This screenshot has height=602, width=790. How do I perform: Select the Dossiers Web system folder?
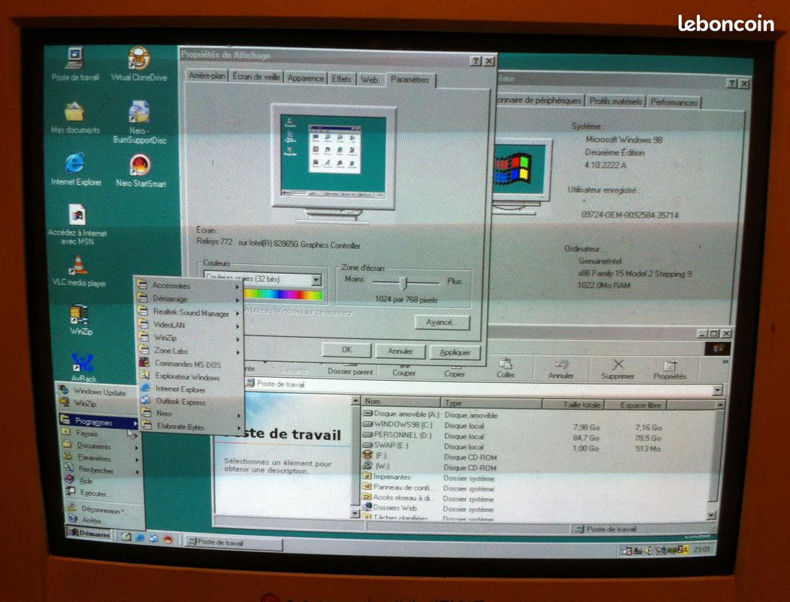pyautogui.click(x=390, y=507)
